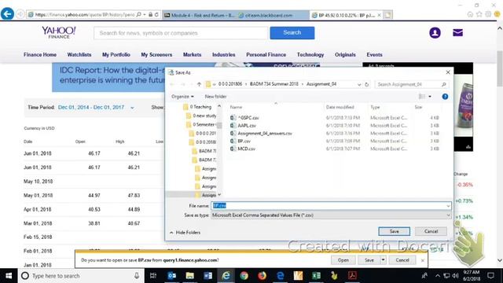Open the Favorites star in browser toolbar
Screen dimensions: 503x283
pos(479,14)
